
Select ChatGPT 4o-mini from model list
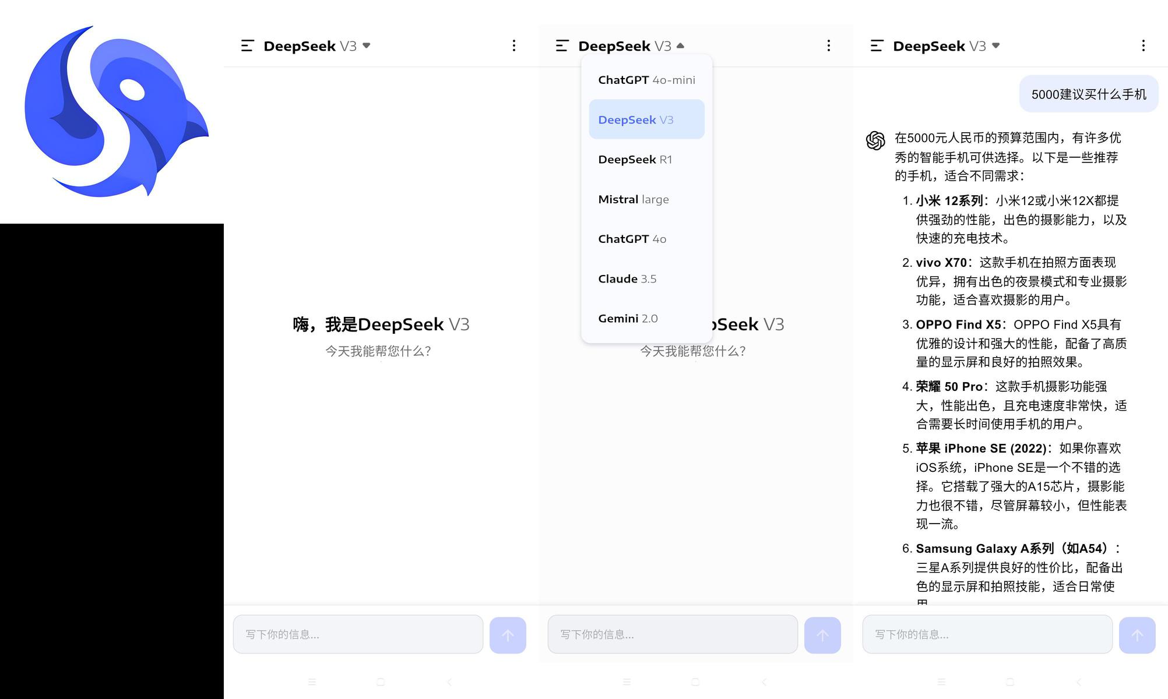646,80
